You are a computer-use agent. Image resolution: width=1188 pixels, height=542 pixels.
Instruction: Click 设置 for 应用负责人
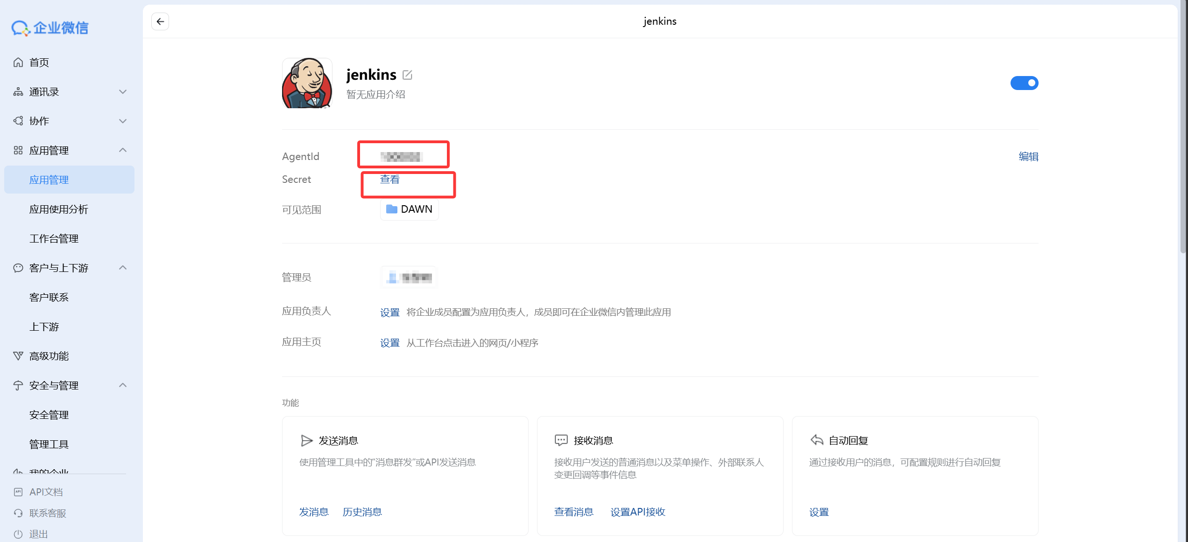click(x=390, y=312)
